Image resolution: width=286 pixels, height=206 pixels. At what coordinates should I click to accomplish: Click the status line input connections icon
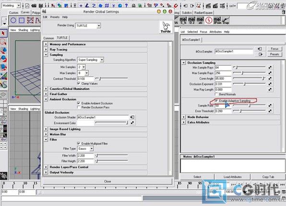pos(185,6)
